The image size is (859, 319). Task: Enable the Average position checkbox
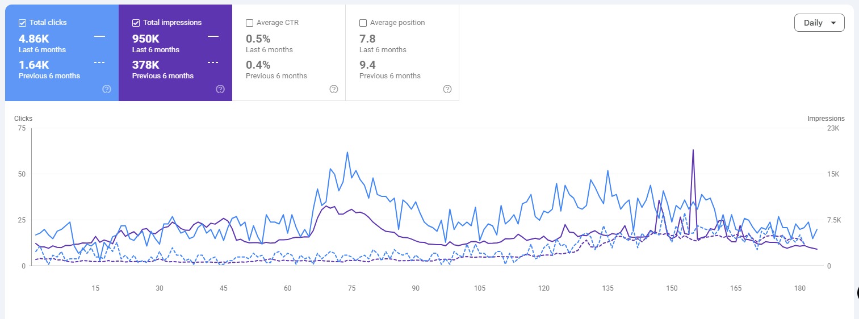click(363, 23)
